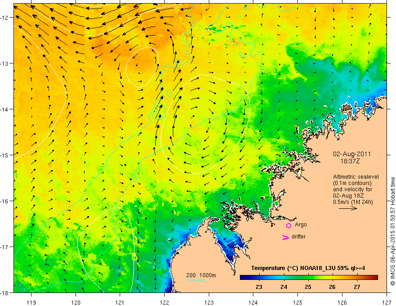Click the longitude axis label 125
This screenshot has height=306, width=396.
tap(298, 302)
